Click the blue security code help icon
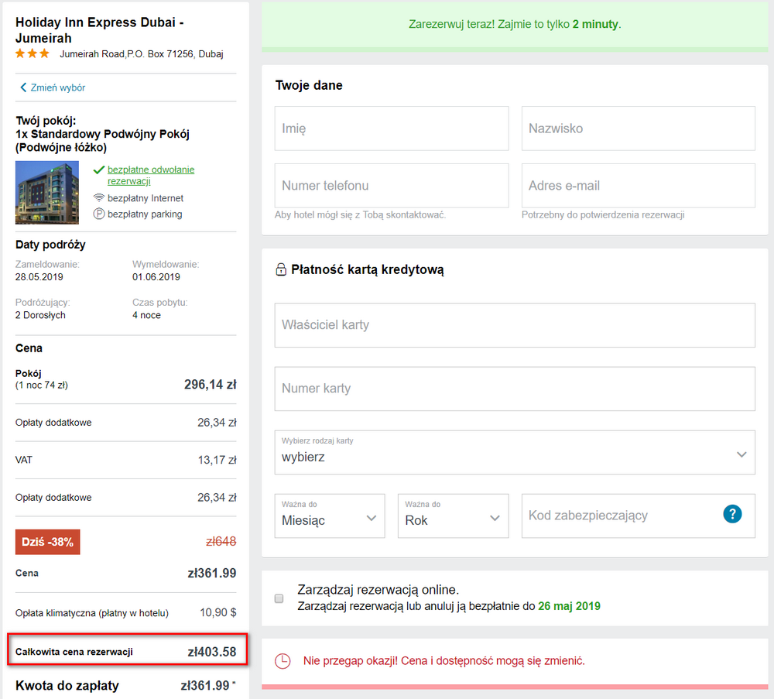 click(732, 514)
